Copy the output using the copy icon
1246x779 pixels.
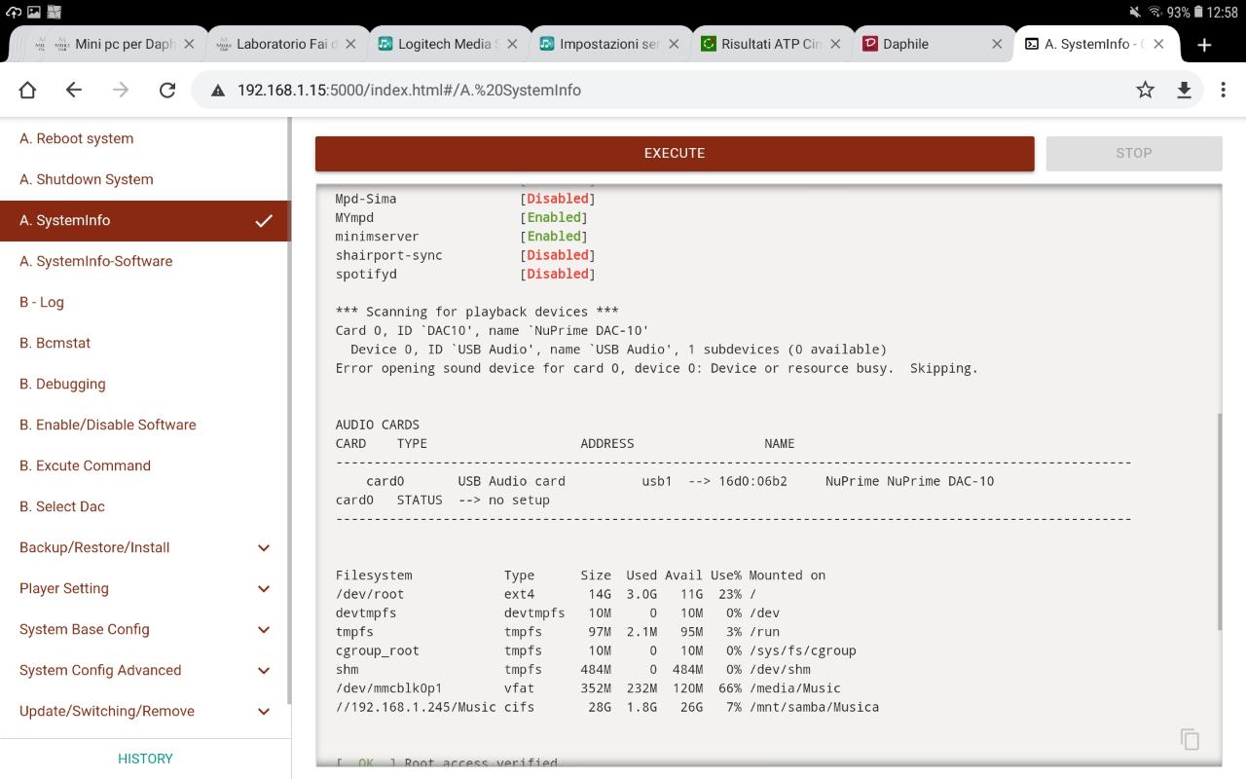(1190, 739)
